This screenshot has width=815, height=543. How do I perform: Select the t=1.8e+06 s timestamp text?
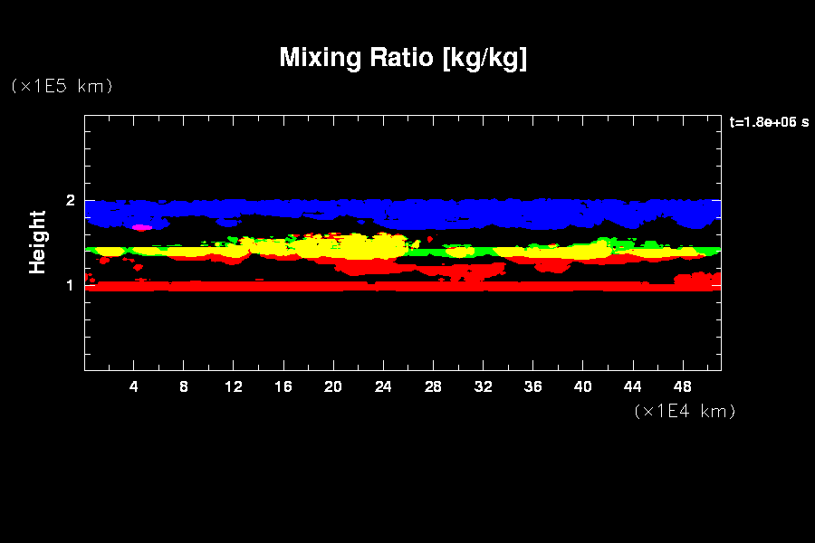[768, 122]
